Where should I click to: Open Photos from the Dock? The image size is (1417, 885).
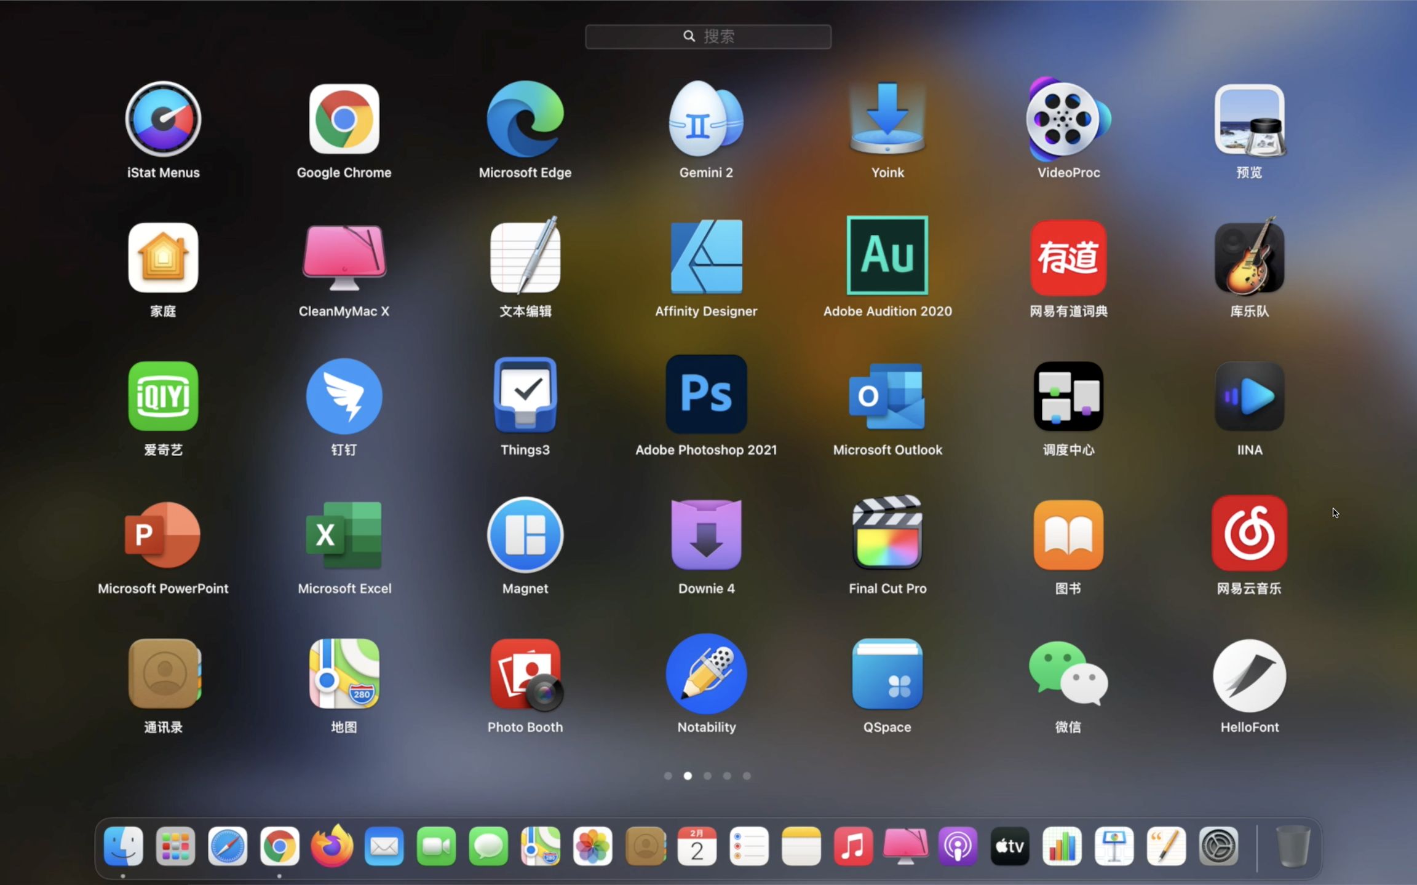[x=592, y=846]
